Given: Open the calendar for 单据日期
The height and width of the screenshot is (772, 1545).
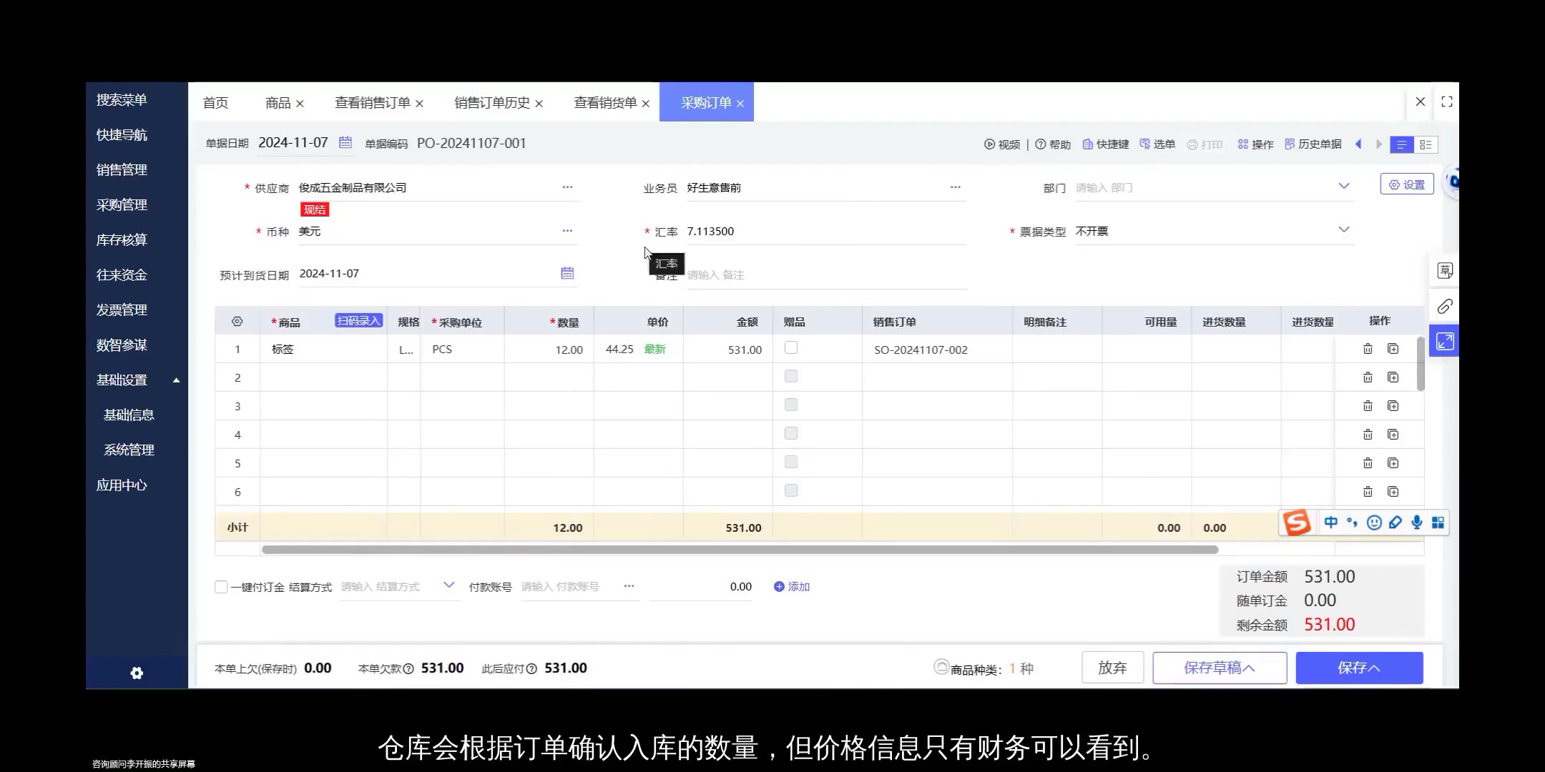Looking at the screenshot, I should [x=345, y=142].
